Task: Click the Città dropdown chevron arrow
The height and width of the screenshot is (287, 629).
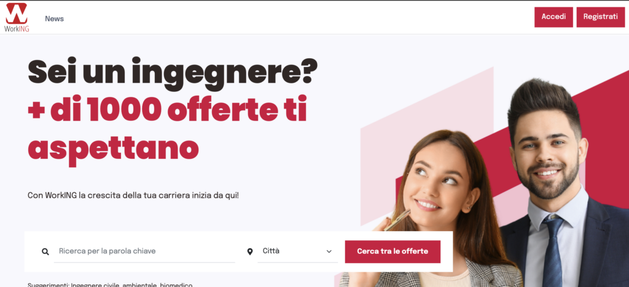Action: click(329, 252)
